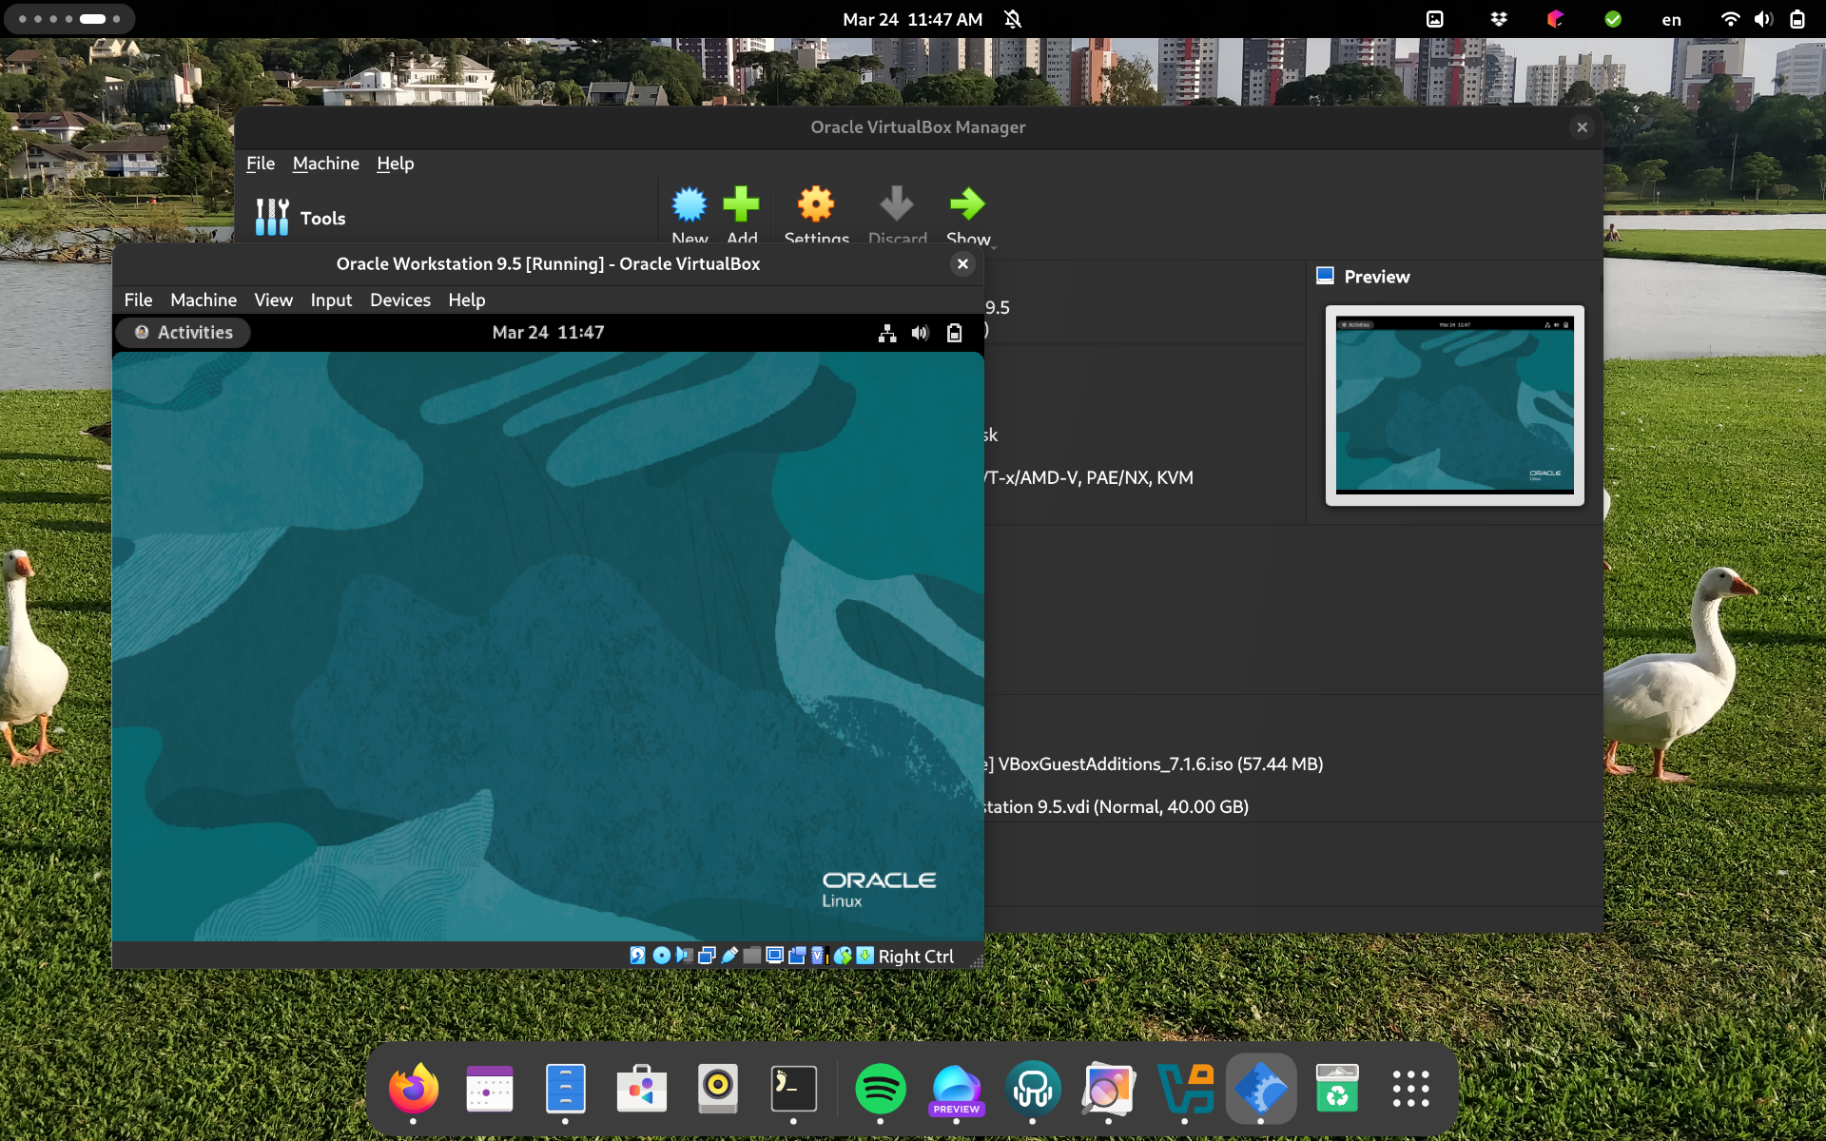Screen dimensions: 1826x1141
Task: Open the Devices menu in VM window
Action: tap(399, 300)
